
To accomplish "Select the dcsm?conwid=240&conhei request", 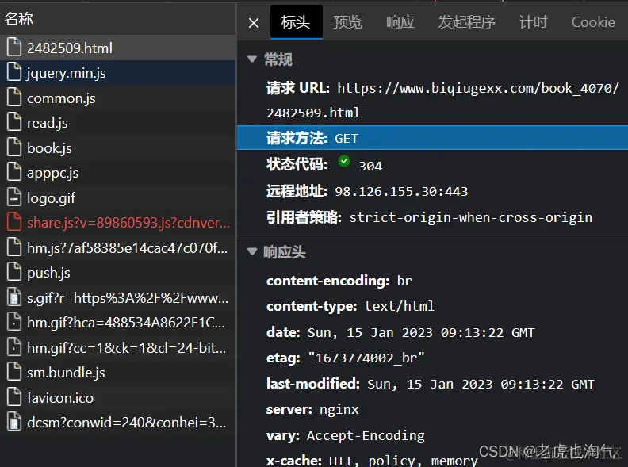I will 127,423.
